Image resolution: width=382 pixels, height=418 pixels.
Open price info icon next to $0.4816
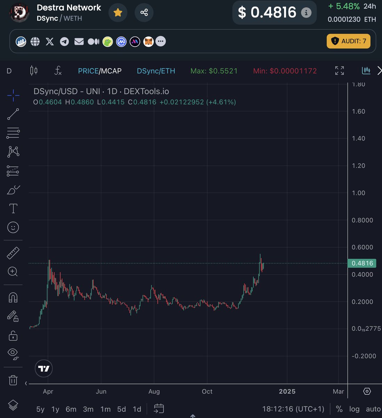click(306, 13)
